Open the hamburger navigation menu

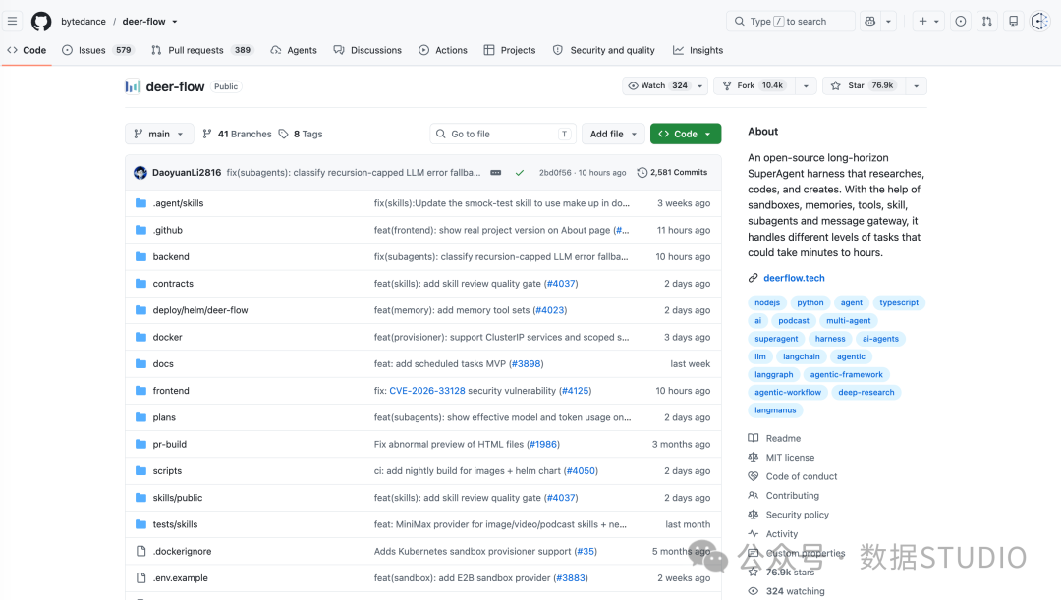[x=12, y=22]
